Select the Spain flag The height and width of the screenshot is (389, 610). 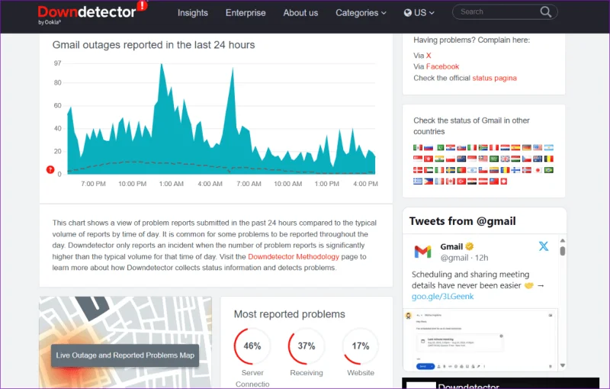pos(515,147)
